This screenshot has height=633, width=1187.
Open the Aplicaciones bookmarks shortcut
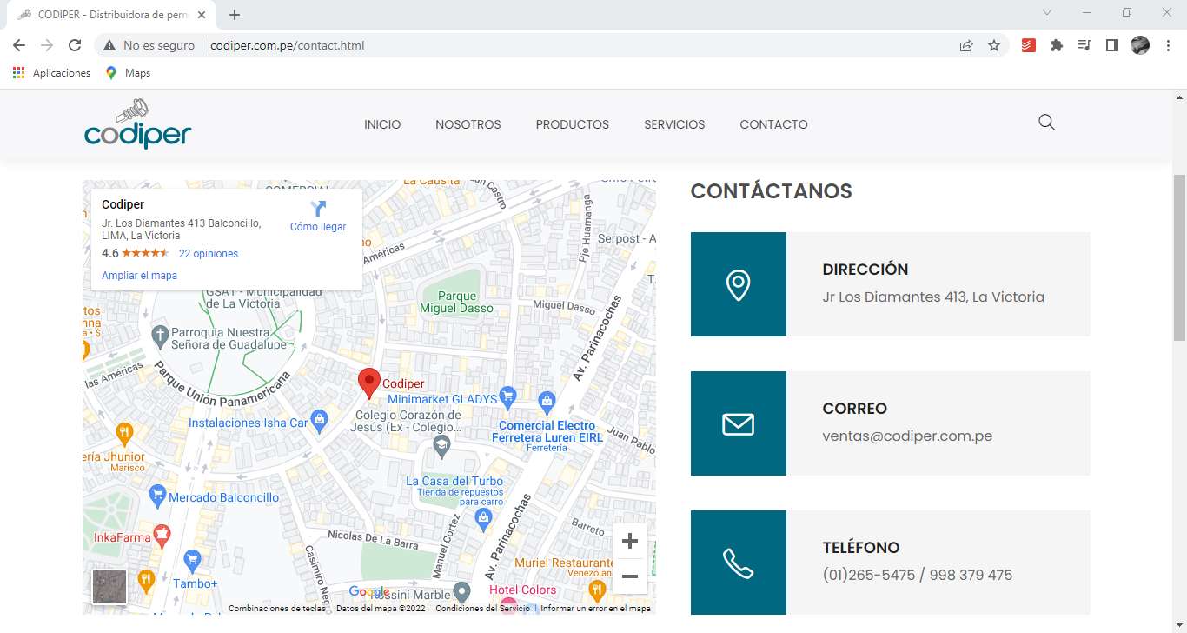[51, 73]
